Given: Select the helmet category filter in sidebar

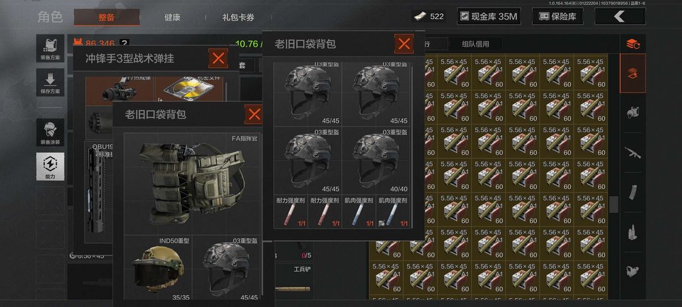Looking at the screenshot, I should point(633,112).
